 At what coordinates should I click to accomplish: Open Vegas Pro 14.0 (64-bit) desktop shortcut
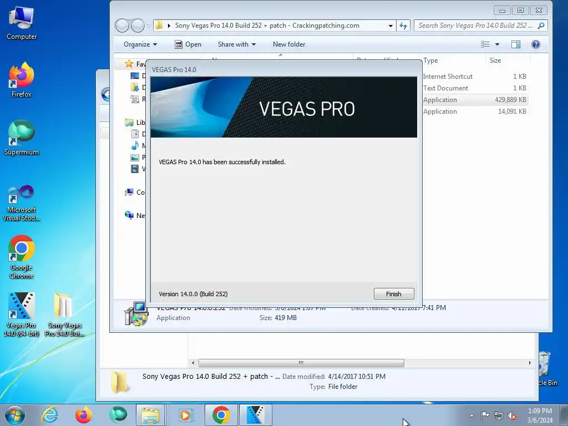pyautogui.click(x=22, y=315)
